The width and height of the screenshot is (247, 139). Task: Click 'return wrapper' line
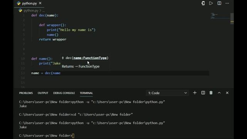point(52,39)
